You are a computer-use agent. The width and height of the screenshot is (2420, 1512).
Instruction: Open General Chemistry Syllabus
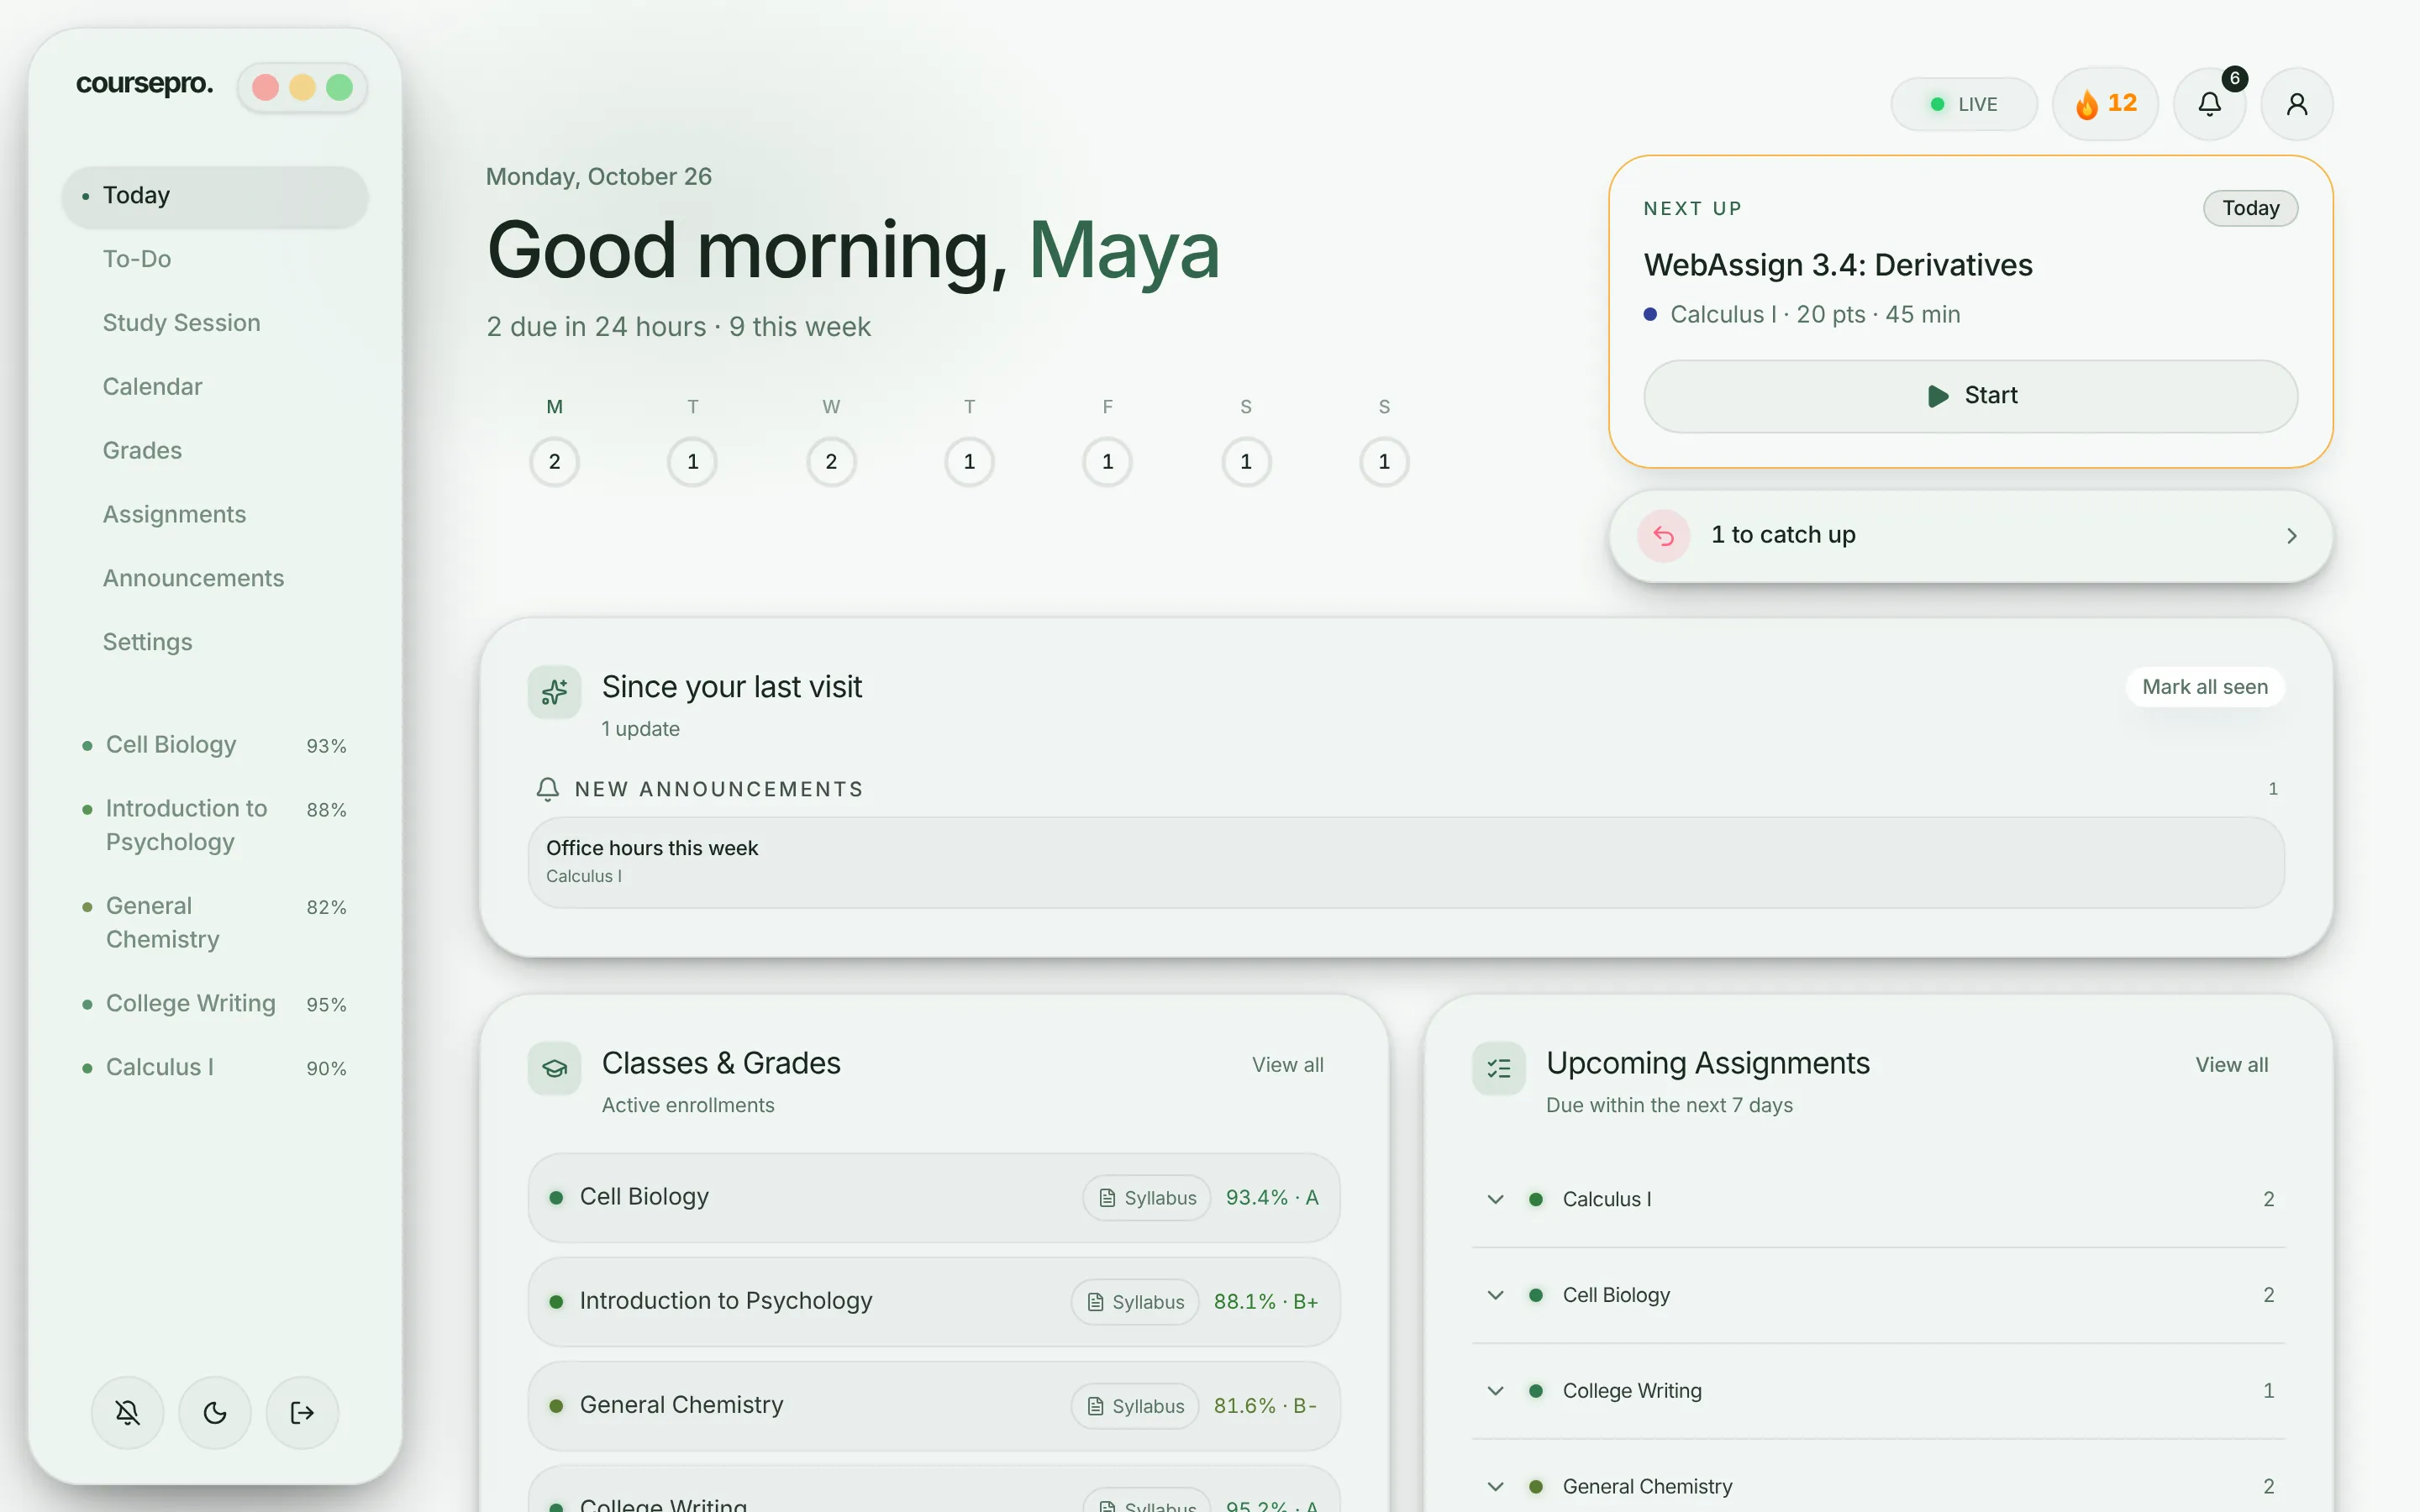pos(1135,1405)
